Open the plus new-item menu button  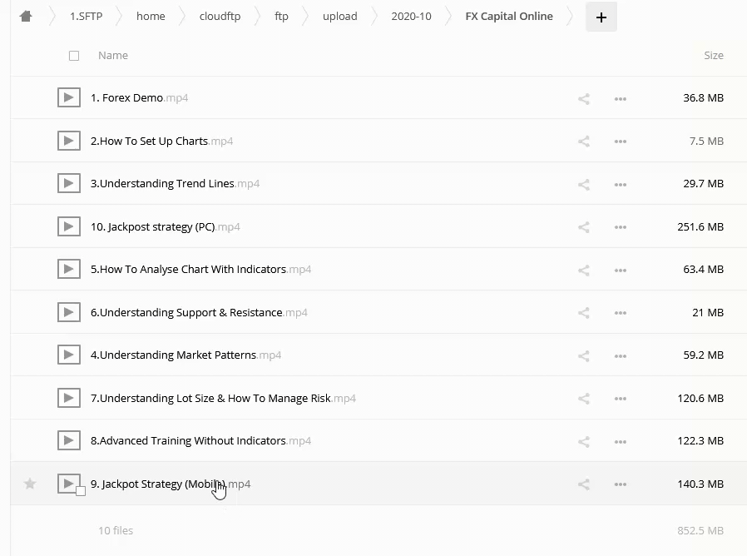pos(601,17)
